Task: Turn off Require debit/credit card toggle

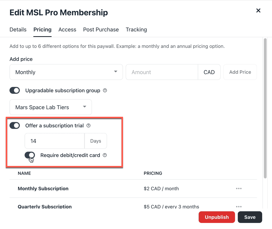Action: 30,155
